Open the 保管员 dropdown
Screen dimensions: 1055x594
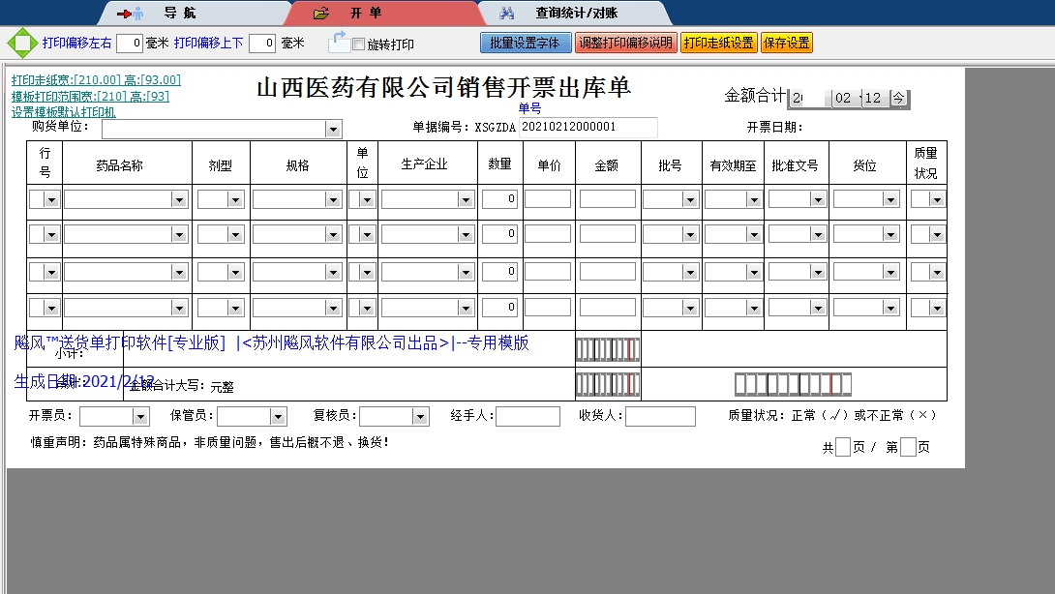pyautogui.click(x=279, y=415)
